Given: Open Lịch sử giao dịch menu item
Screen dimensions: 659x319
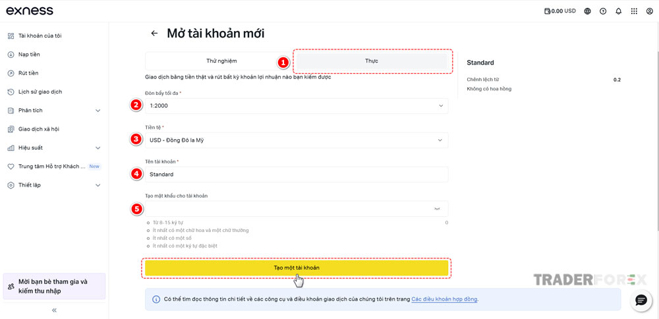Looking at the screenshot, I should tap(40, 92).
